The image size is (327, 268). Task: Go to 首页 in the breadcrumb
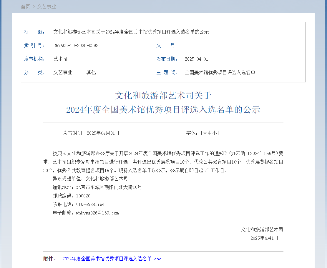(25, 6)
